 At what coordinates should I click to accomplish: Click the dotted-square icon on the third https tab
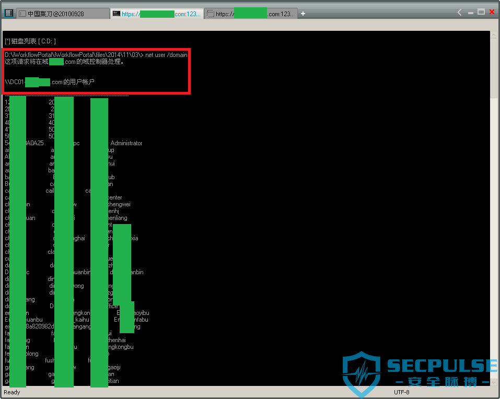point(211,14)
